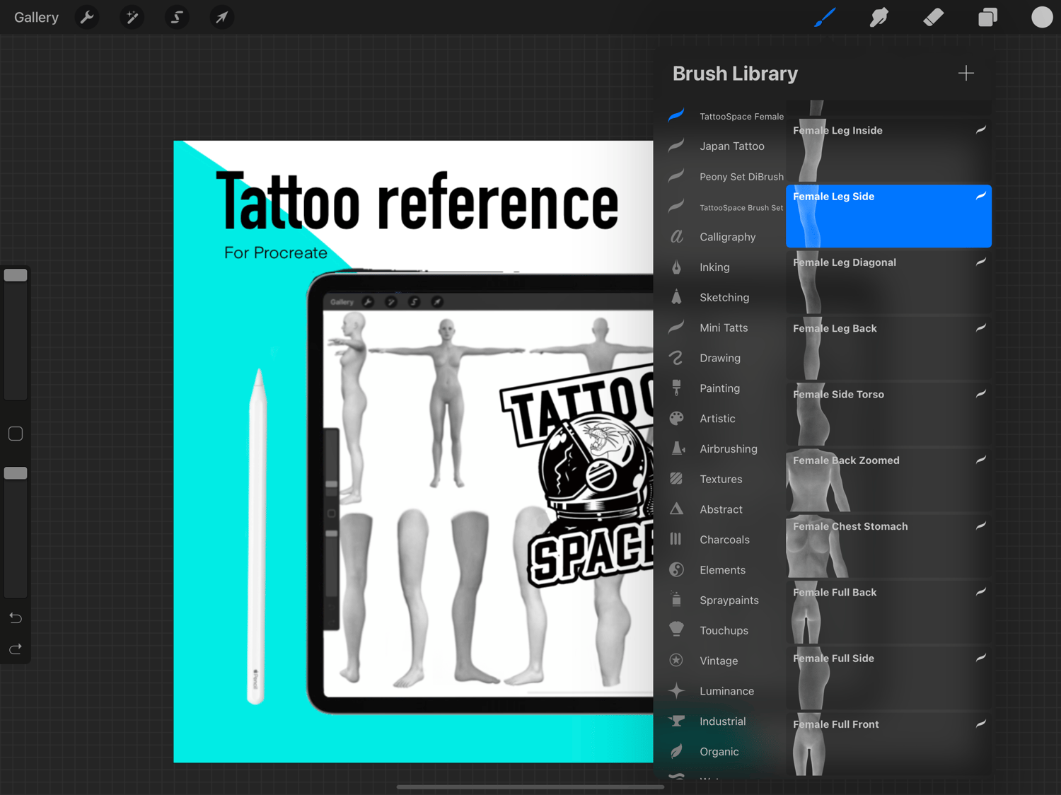Switch to the Spraypaints brush set
1061x795 pixels.
point(726,600)
